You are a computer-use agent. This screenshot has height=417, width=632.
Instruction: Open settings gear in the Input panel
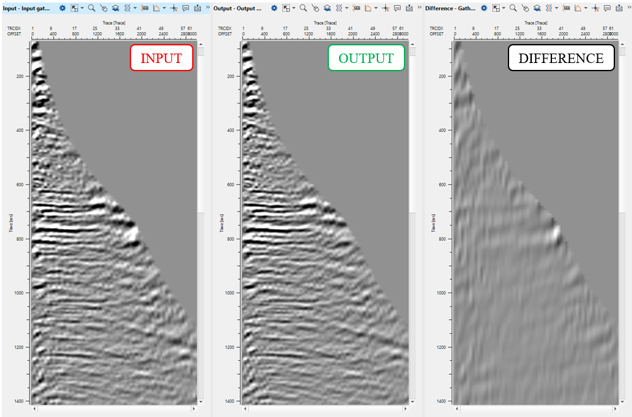(x=63, y=8)
